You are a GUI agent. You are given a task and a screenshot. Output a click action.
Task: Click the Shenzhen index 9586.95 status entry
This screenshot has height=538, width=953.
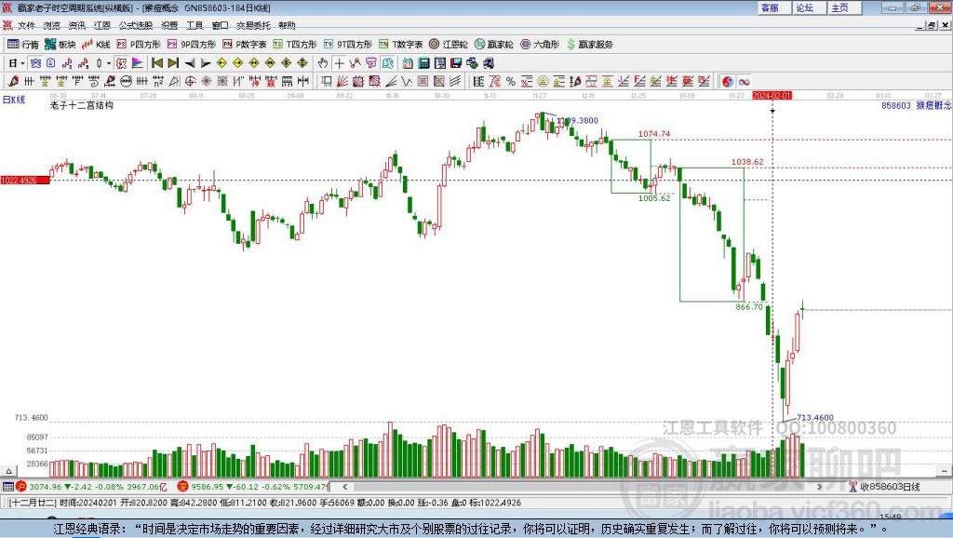pos(253,486)
